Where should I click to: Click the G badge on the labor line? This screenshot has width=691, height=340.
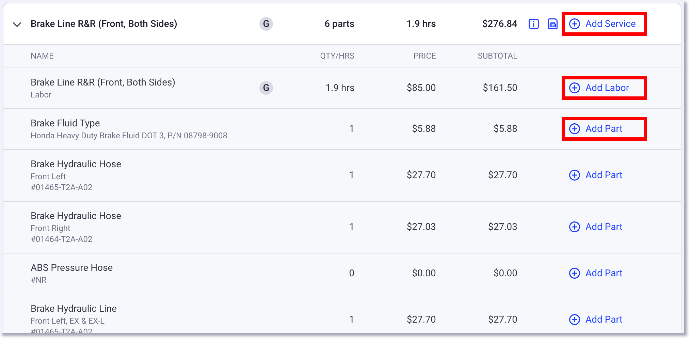(266, 88)
